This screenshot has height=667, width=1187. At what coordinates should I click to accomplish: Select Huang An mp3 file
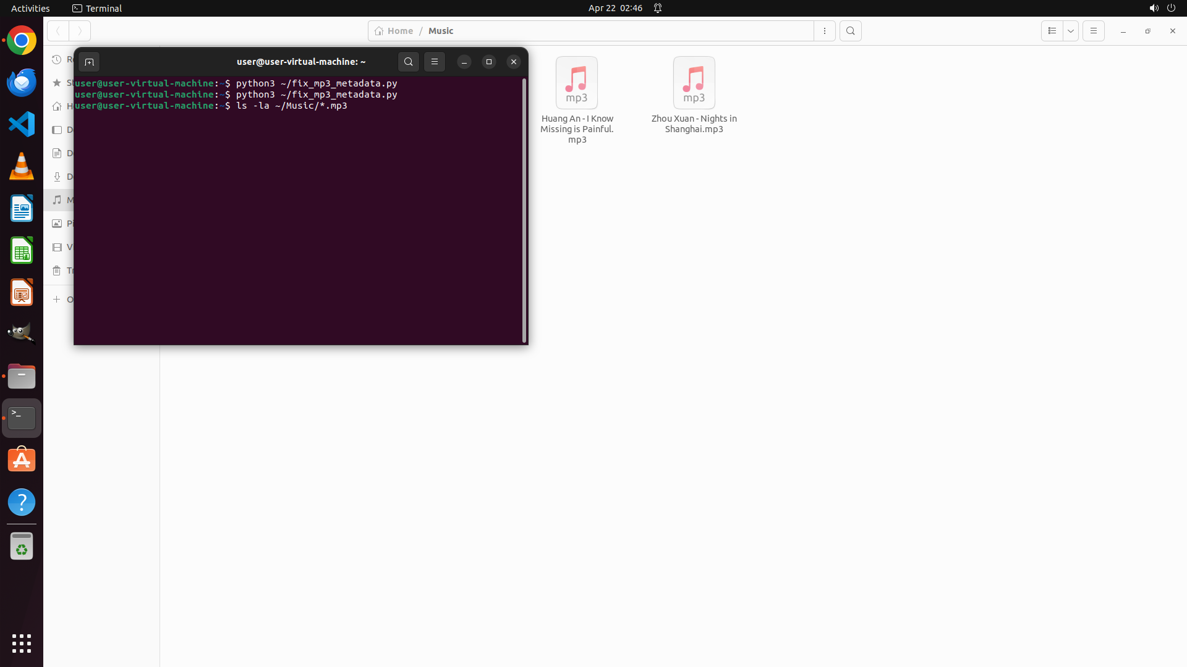(576, 99)
